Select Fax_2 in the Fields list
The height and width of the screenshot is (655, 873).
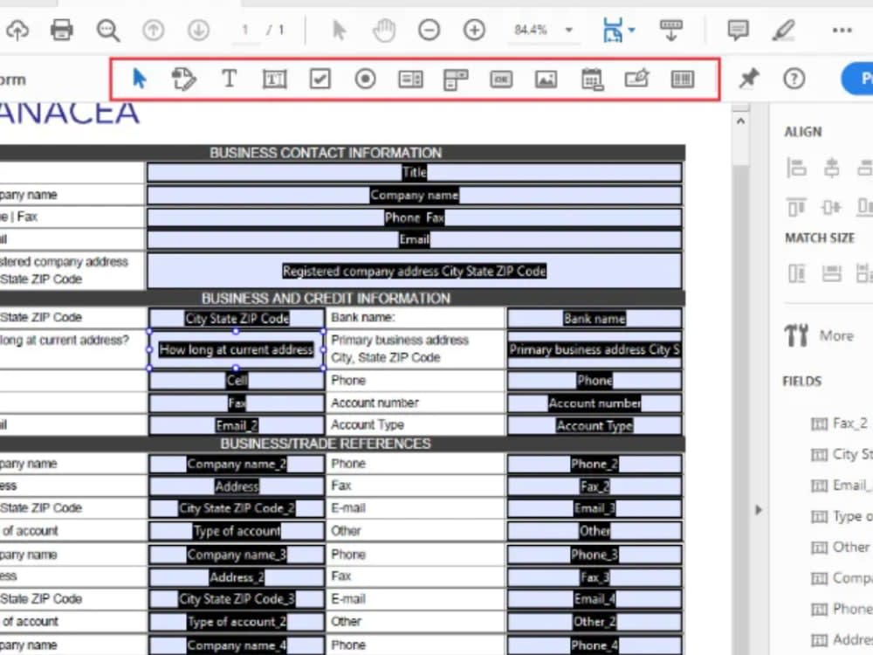pos(840,424)
